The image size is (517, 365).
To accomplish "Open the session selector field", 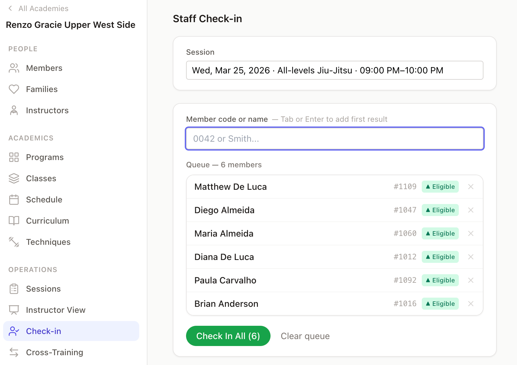I will coord(334,70).
